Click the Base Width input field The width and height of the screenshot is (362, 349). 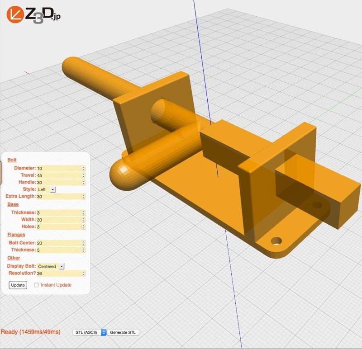coord(61,220)
